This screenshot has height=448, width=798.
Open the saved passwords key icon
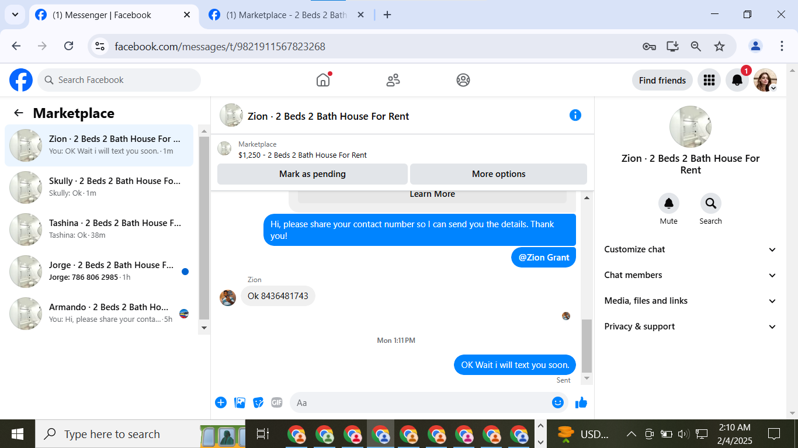(x=649, y=46)
